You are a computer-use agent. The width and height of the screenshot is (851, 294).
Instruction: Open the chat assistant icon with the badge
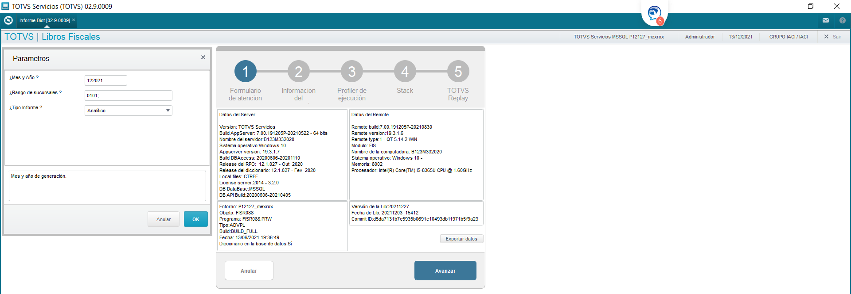(655, 14)
